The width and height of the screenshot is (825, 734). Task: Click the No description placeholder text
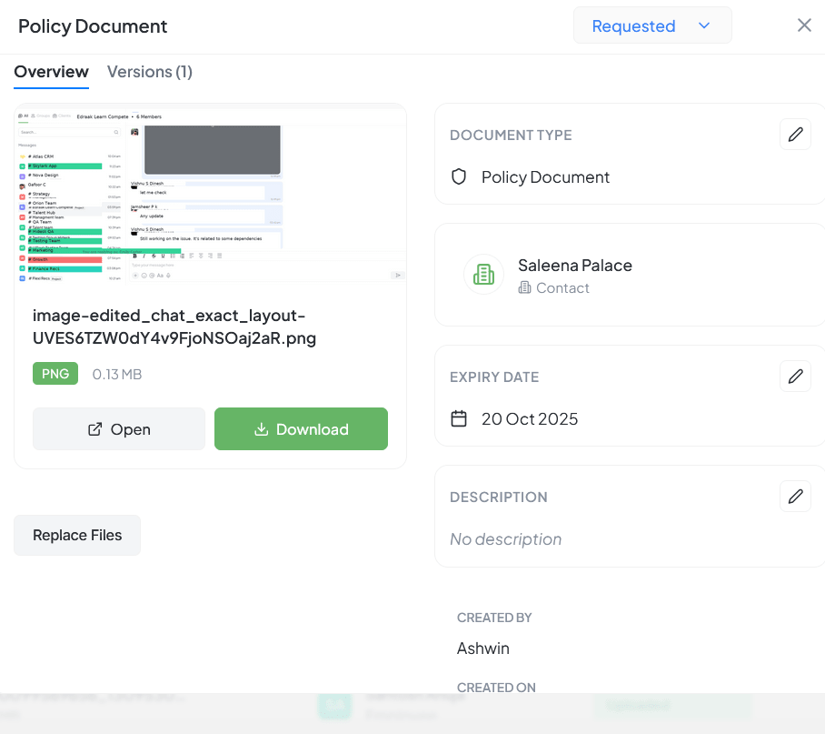pos(505,539)
